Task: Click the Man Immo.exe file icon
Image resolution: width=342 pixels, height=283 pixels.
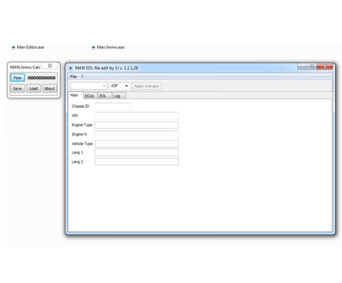Action: coord(93,47)
